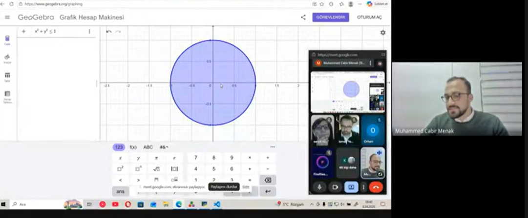
Task: Click the shared screen thumbnail in Meet popup
Action: 347,91
